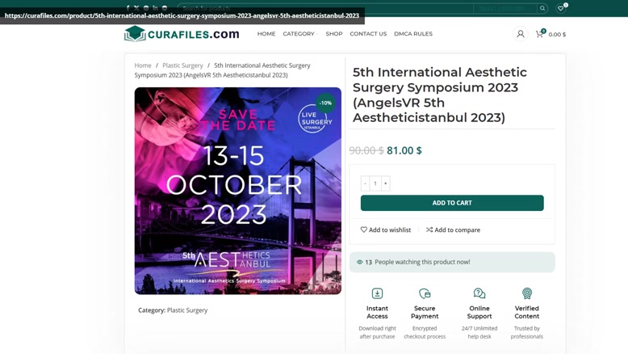Image resolution: width=628 pixels, height=354 pixels.
Task: Click the Add to Cart button
Action: tap(452, 203)
